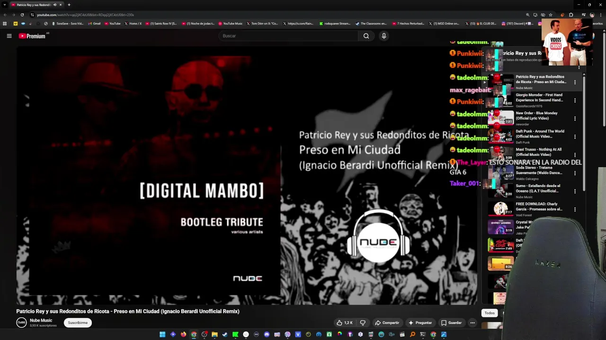
Task: Open the Photos app icon in the taskbar
Action: (x=444, y=334)
